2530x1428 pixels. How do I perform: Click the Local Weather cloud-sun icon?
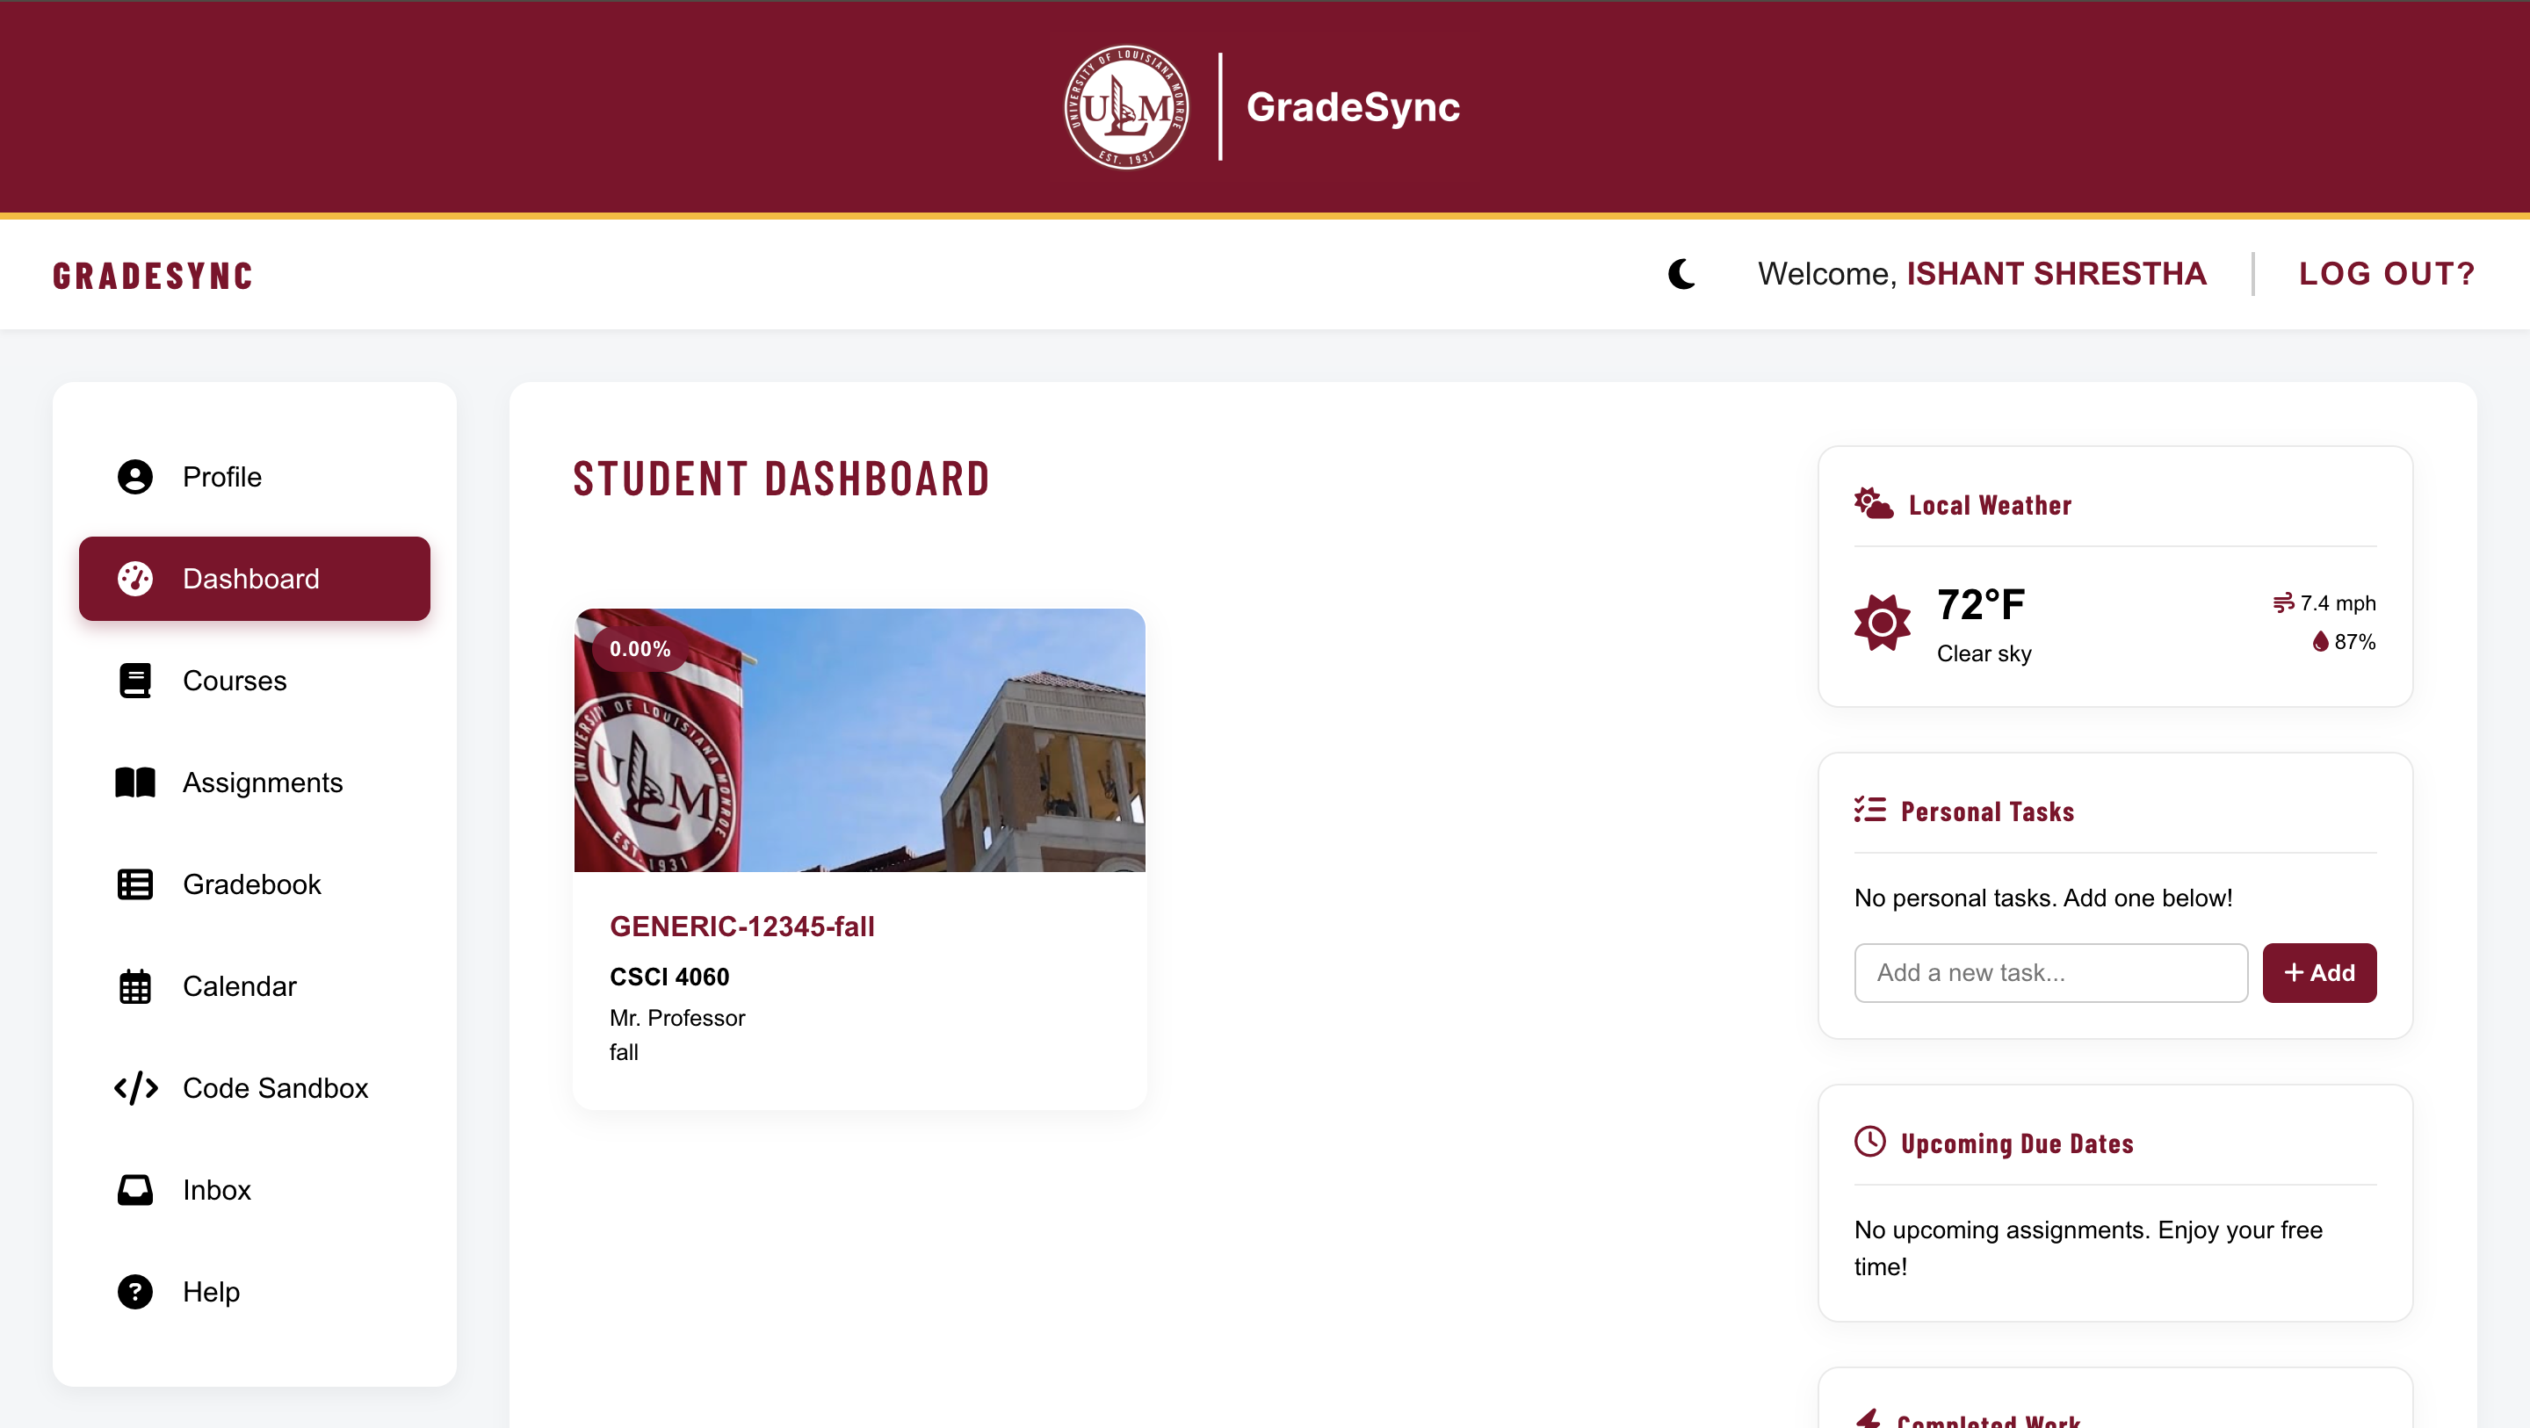[1873, 504]
